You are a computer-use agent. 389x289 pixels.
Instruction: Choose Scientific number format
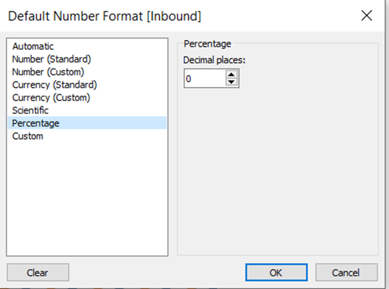[x=30, y=110]
